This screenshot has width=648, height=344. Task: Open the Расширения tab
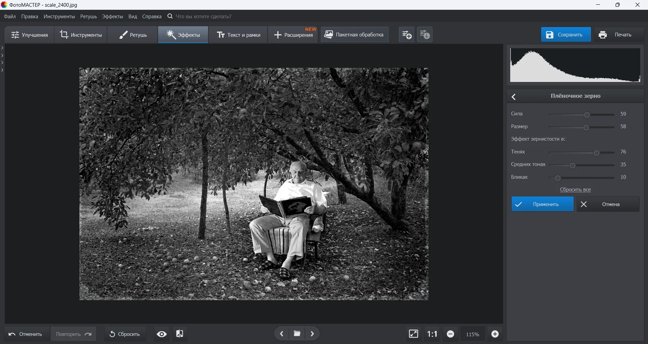[x=293, y=35]
